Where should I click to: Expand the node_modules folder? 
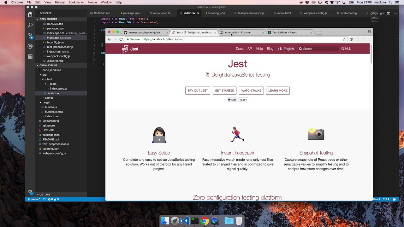(x=52, y=70)
